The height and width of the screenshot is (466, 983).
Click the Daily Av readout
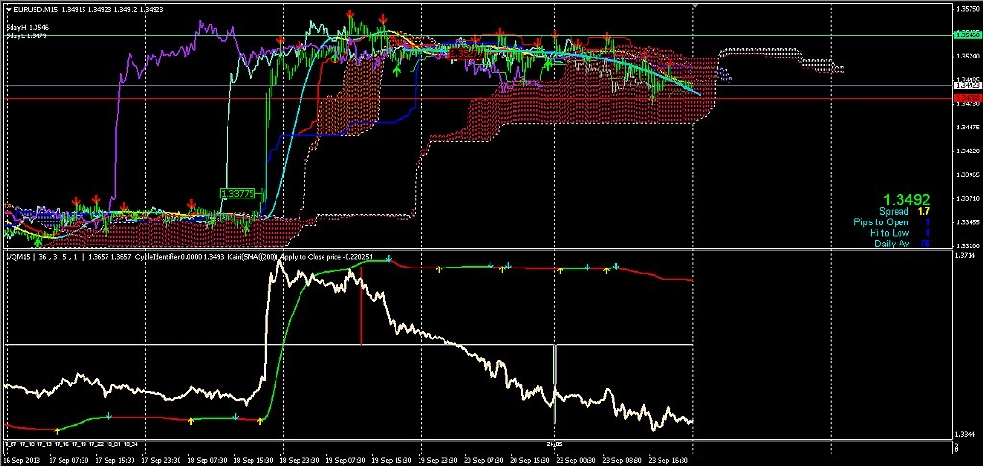[x=901, y=244]
